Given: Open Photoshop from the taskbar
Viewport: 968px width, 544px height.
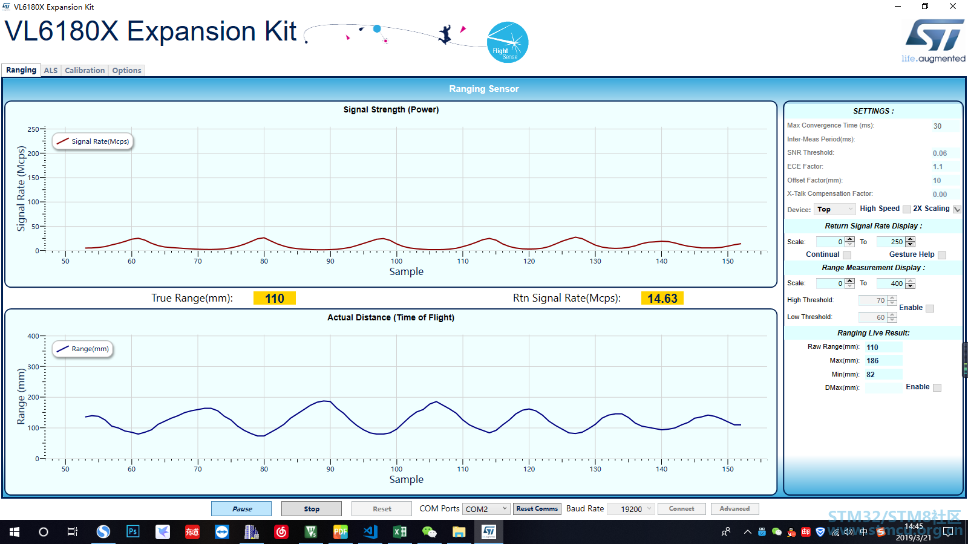Looking at the screenshot, I should point(133,532).
